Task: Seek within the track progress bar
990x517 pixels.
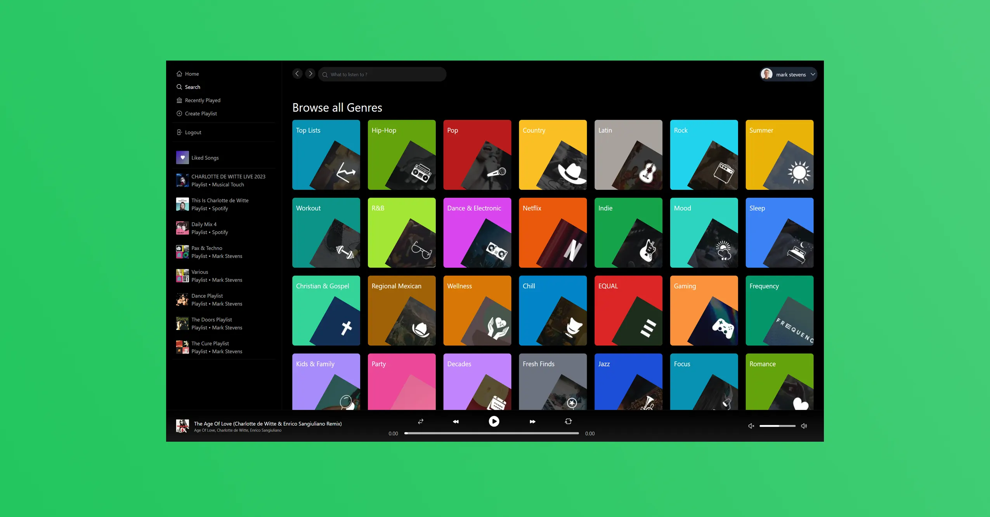Action: point(491,434)
